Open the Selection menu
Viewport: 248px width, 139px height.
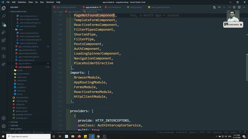coord(22,2)
